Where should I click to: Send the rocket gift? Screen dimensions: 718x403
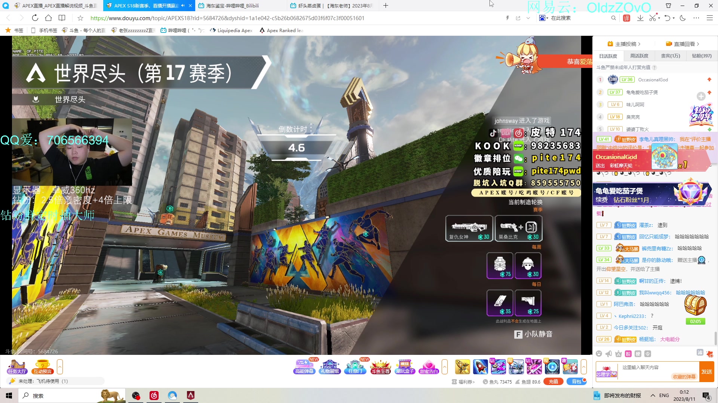click(480, 367)
